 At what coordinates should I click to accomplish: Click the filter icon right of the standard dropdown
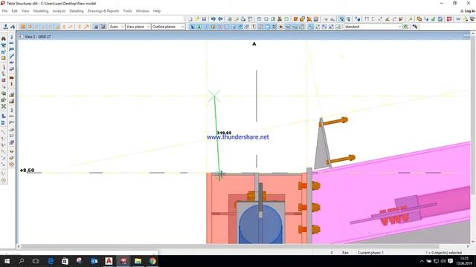406,27
